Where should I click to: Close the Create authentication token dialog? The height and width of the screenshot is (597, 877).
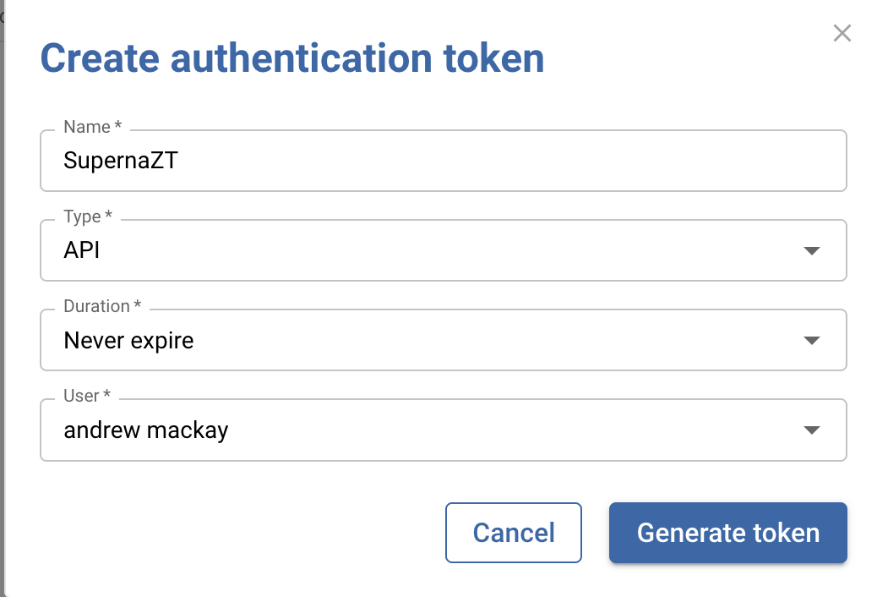pos(842,34)
